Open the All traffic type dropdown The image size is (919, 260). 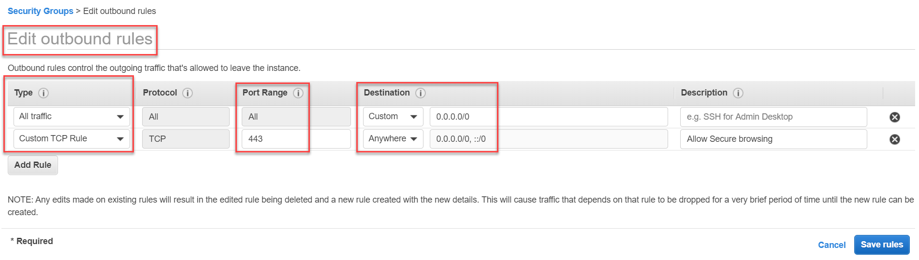(72, 117)
